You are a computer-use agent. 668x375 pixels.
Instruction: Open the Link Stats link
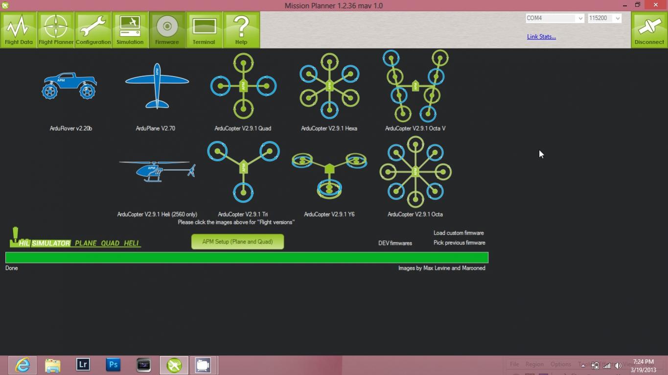pos(541,37)
